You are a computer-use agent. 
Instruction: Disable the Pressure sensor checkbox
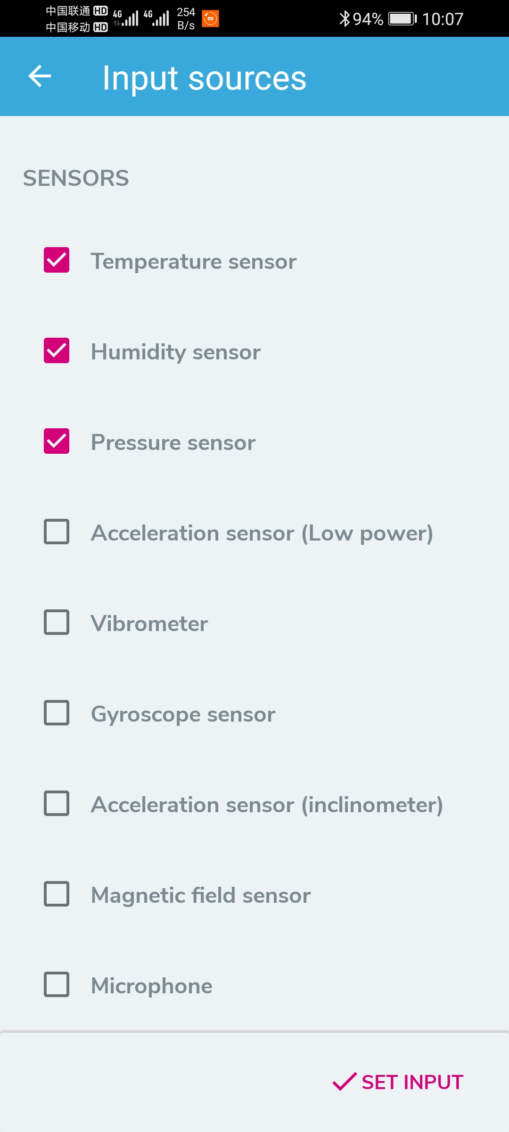[57, 441]
